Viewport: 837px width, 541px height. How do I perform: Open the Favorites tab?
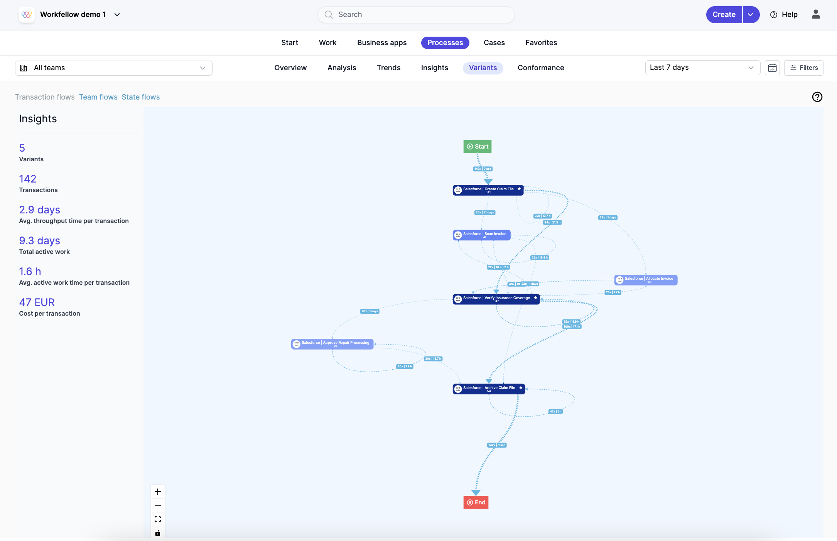[541, 43]
